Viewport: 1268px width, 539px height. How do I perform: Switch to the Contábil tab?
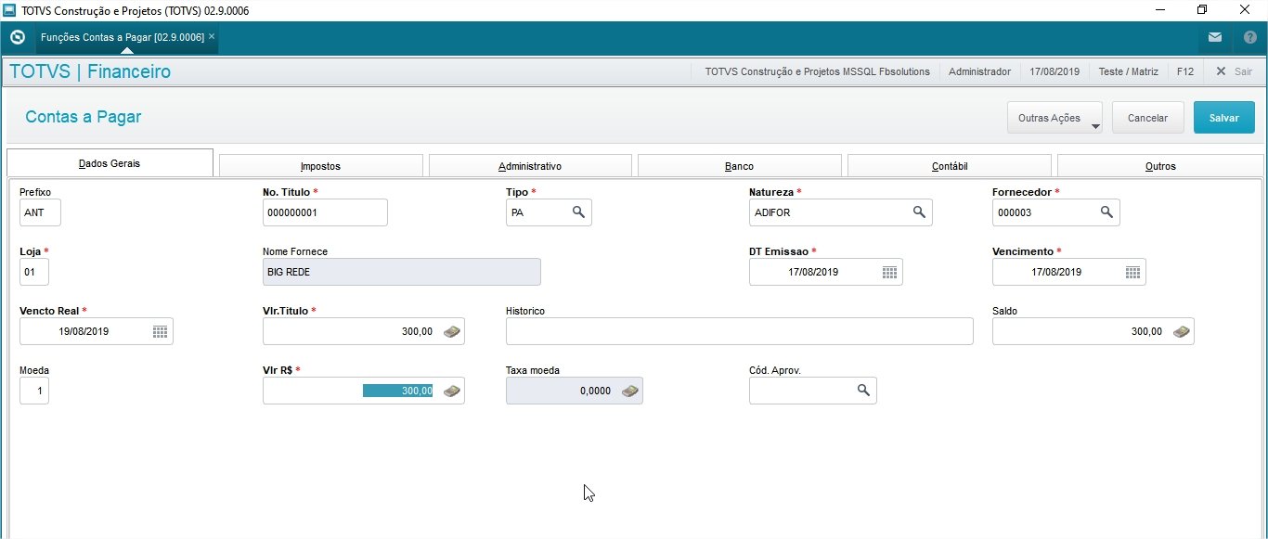click(x=950, y=166)
